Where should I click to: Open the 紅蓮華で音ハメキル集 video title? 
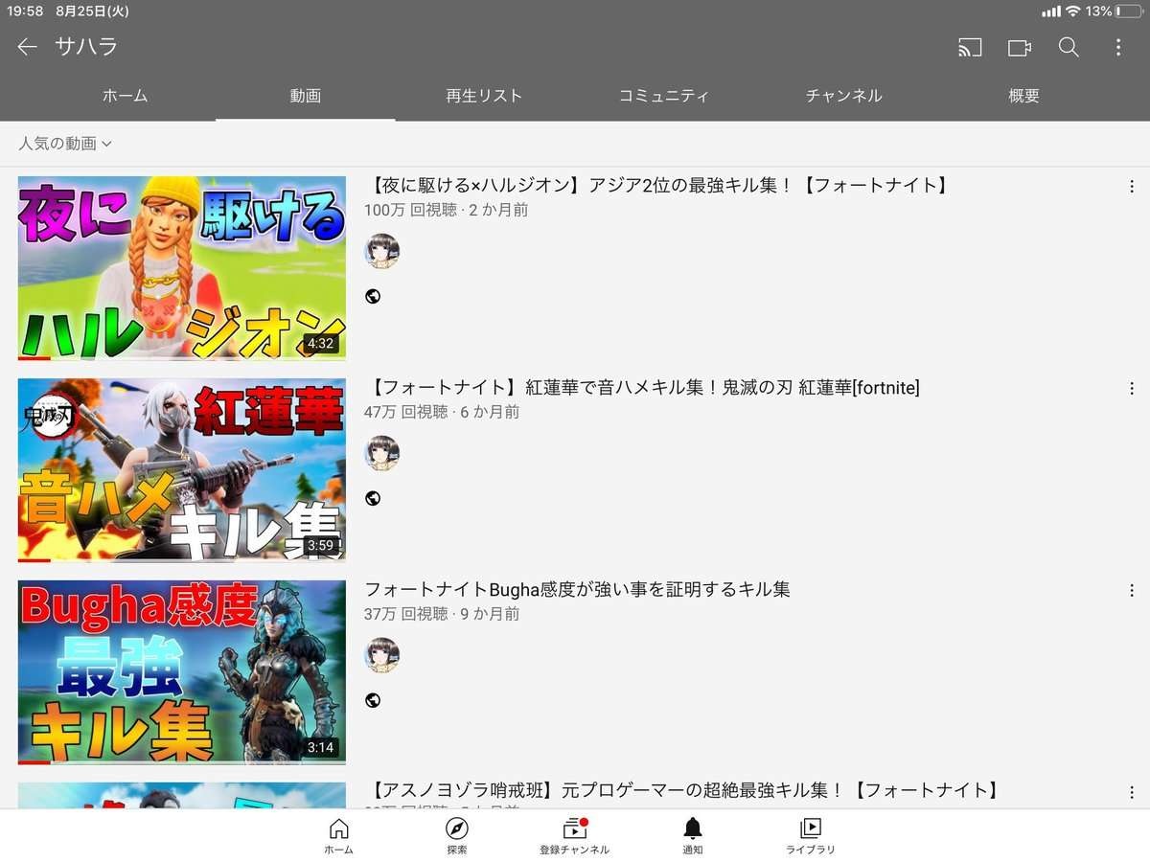point(642,388)
